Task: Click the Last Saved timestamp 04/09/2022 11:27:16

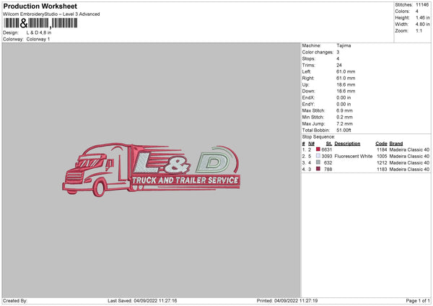Action: tap(155, 301)
